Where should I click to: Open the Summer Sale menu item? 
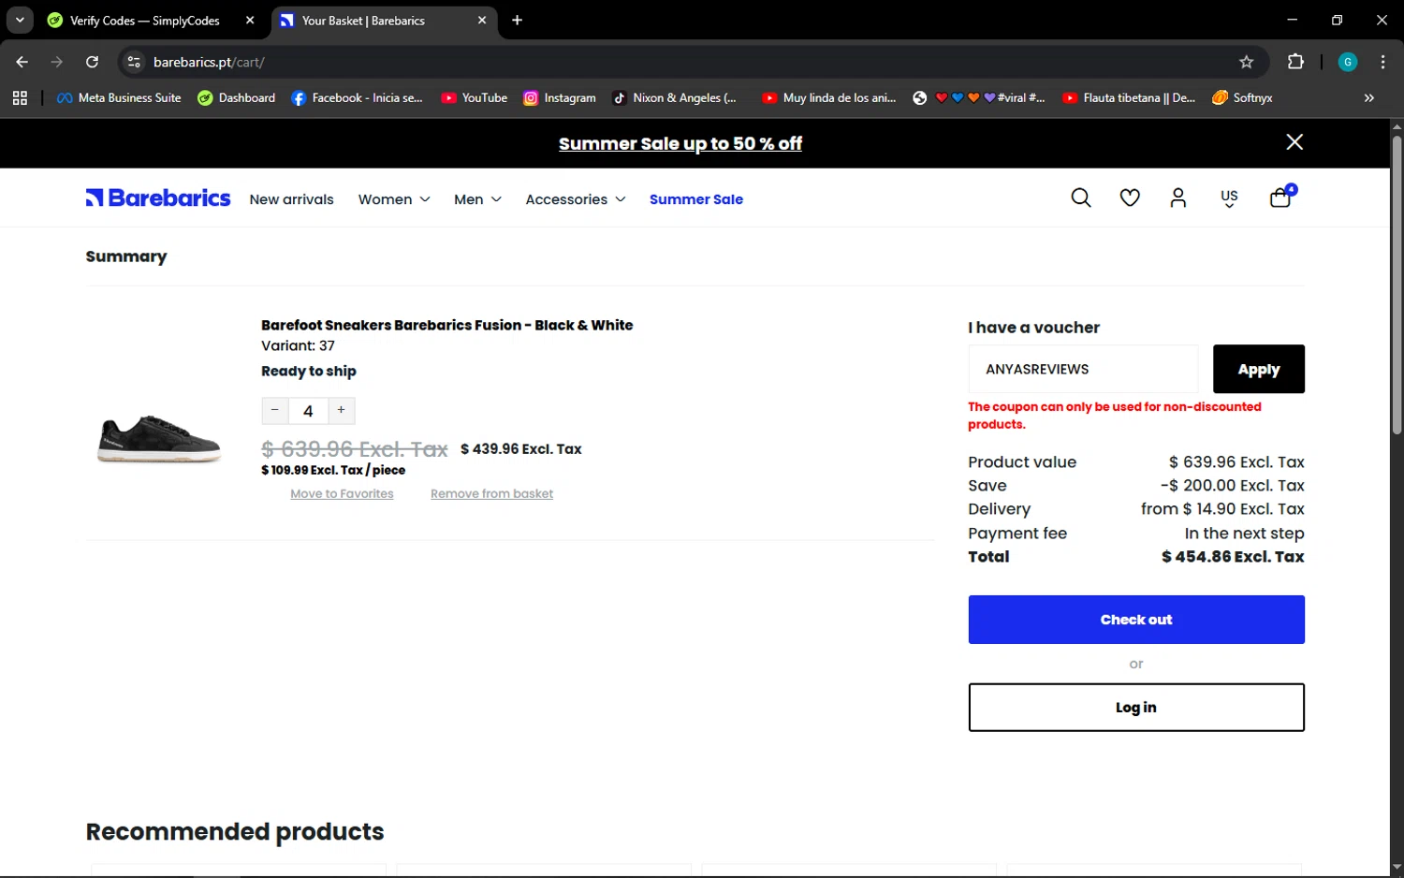pos(696,199)
